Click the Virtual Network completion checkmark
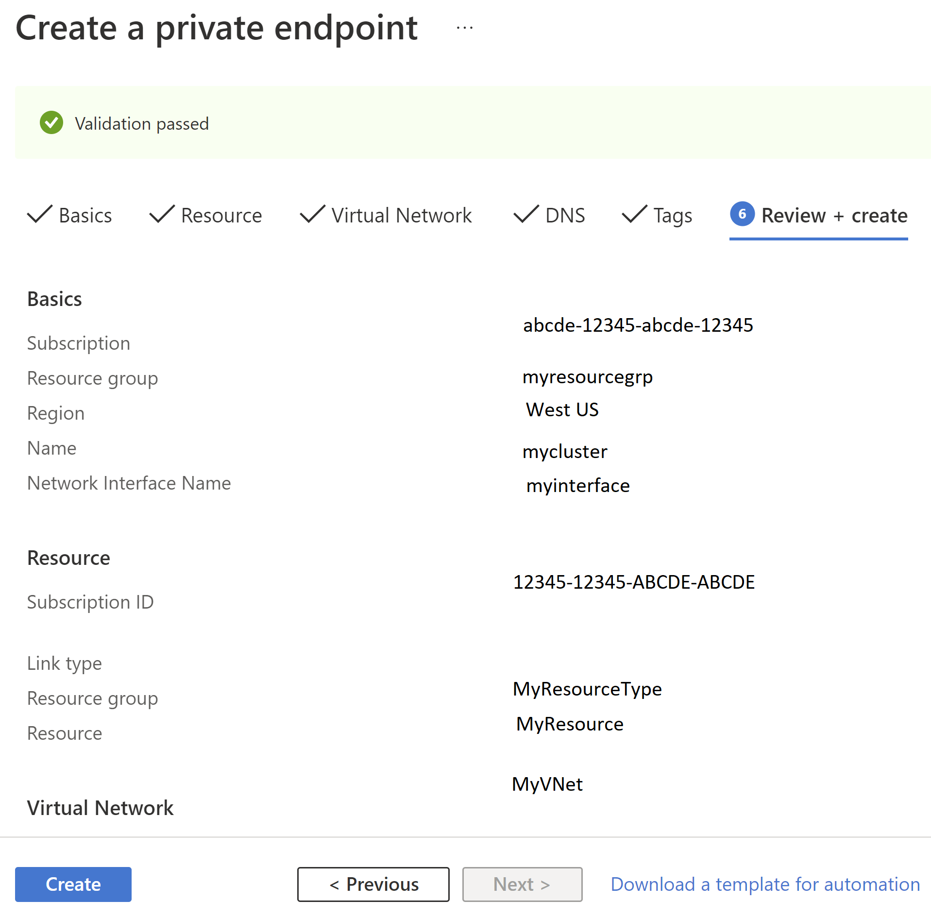 [311, 215]
